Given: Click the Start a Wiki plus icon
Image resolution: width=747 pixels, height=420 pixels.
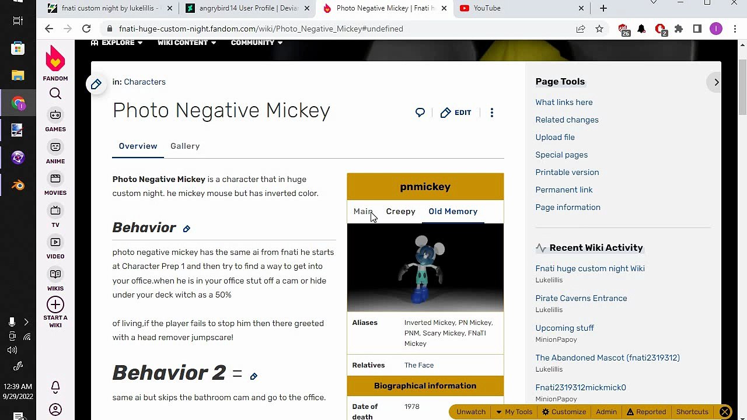Looking at the screenshot, I should (x=55, y=304).
